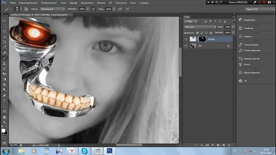Viewport: 276px width, 155px height.
Task: Select the Move tool
Action: [x=4, y=21]
